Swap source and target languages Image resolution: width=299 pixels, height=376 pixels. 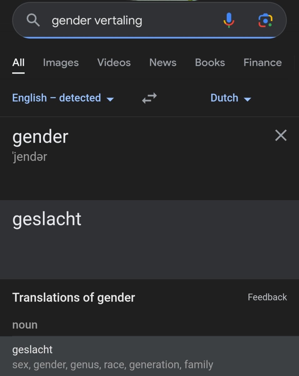click(149, 98)
